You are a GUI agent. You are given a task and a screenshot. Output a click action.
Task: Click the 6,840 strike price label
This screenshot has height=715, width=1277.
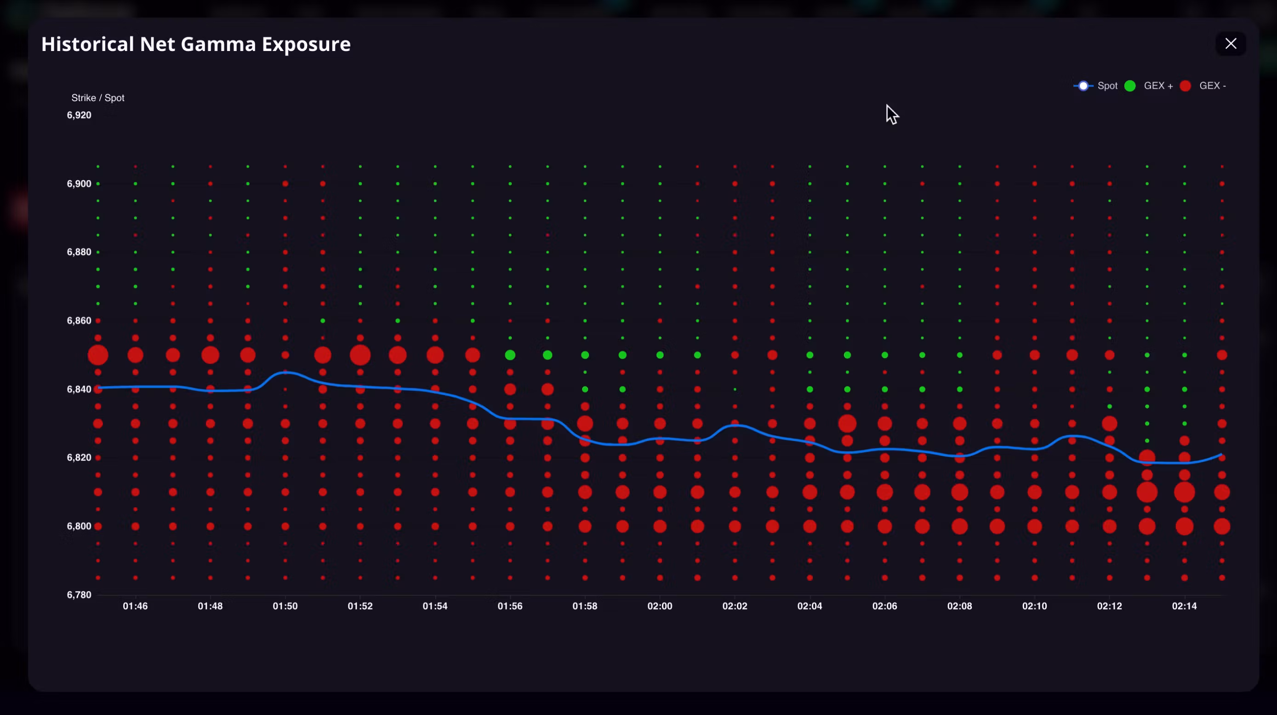(80, 389)
